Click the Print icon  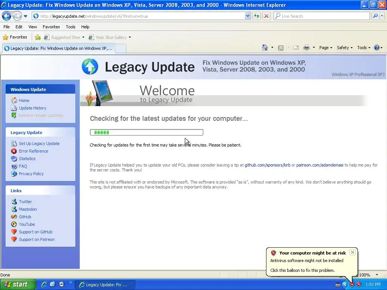306,48
